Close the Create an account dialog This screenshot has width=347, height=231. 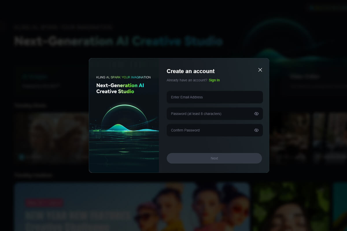point(260,70)
